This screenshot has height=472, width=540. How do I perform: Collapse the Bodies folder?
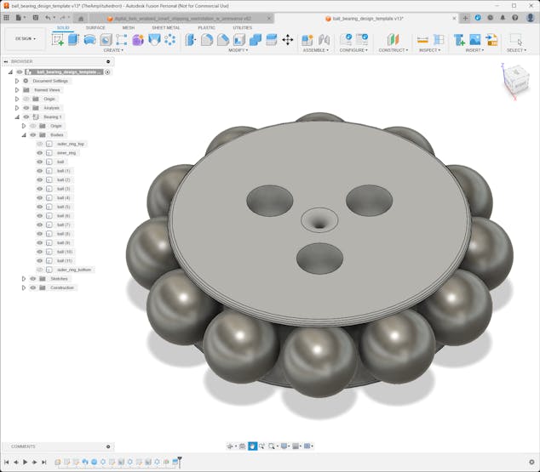coord(24,134)
